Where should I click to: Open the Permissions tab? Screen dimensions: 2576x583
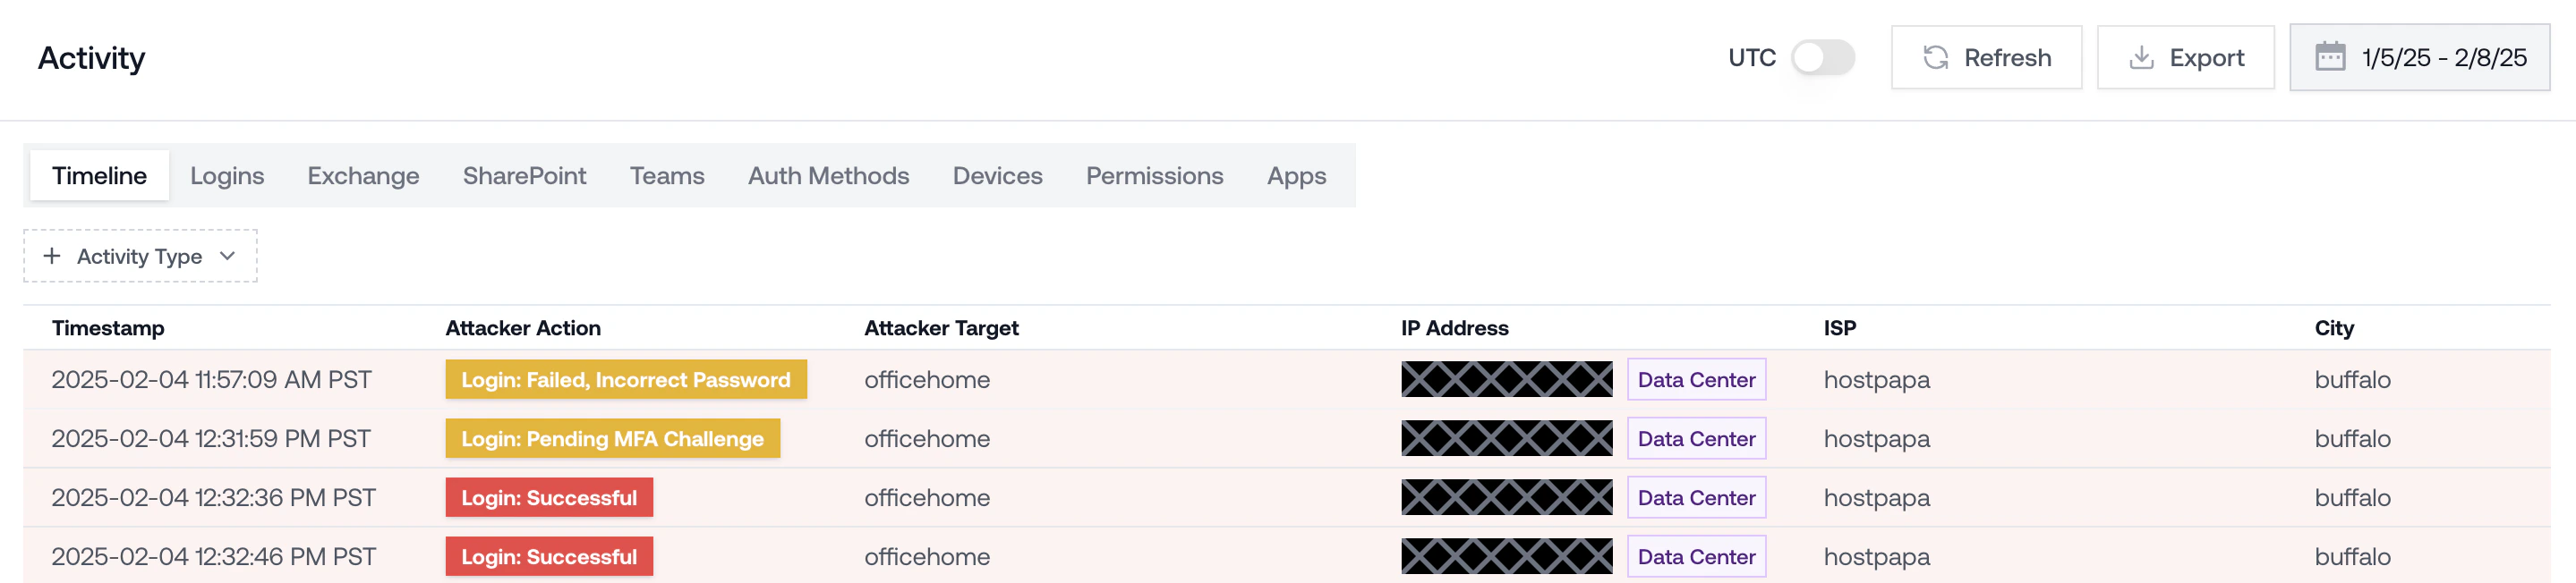(1154, 175)
